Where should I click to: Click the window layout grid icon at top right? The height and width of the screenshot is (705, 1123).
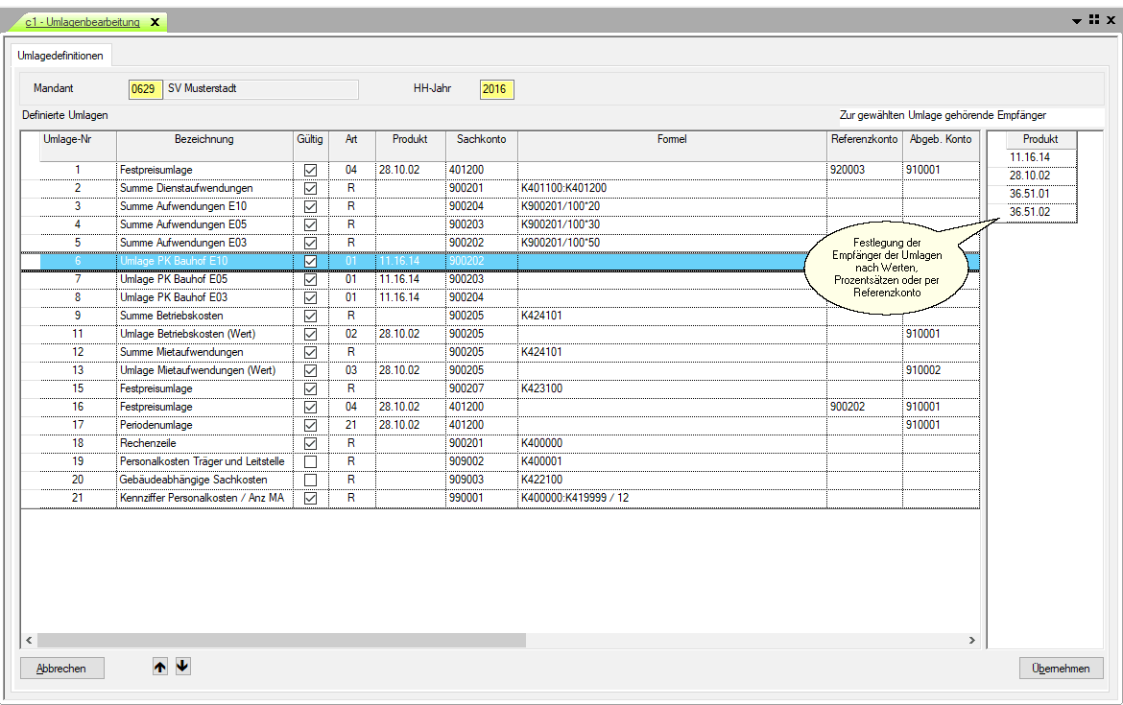pos(1094,19)
